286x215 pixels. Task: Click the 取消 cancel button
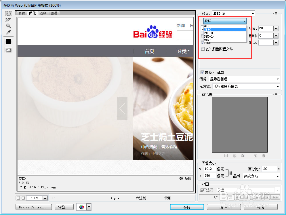point(224,207)
